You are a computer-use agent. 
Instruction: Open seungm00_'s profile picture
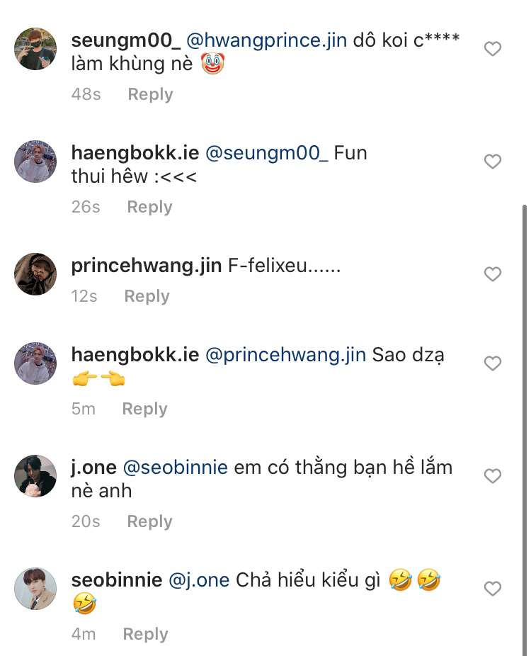[x=35, y=49]
